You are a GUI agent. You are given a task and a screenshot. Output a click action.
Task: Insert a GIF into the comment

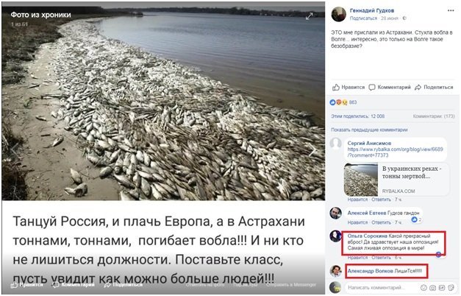click(442, 287)
